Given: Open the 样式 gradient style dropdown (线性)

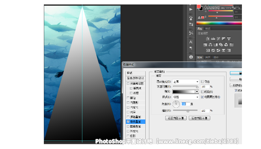Looking at the screenshot, I should (186, 97).
